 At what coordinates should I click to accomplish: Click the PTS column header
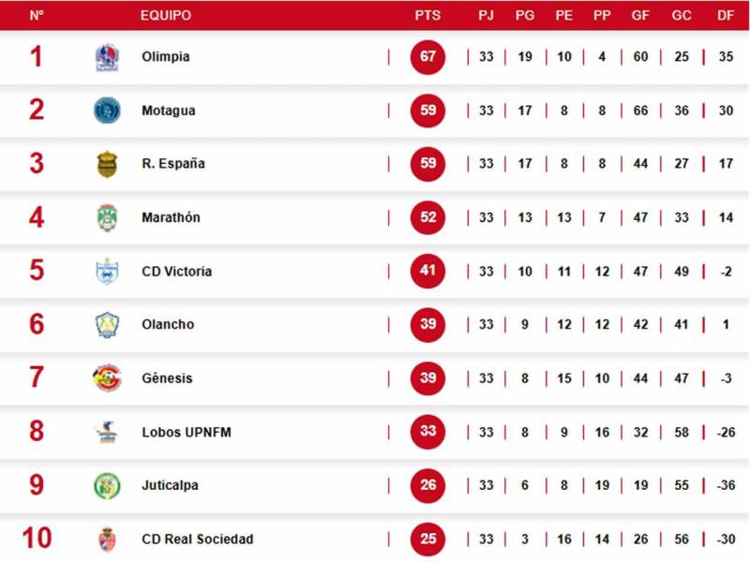[427, 16]
